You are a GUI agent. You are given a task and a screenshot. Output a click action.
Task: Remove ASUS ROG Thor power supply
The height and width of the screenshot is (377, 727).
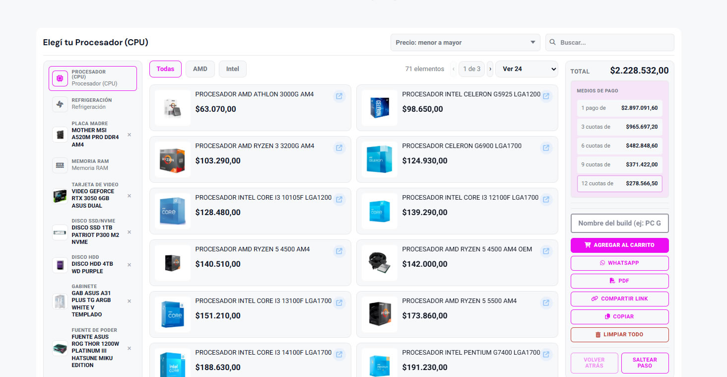[130, 348]
